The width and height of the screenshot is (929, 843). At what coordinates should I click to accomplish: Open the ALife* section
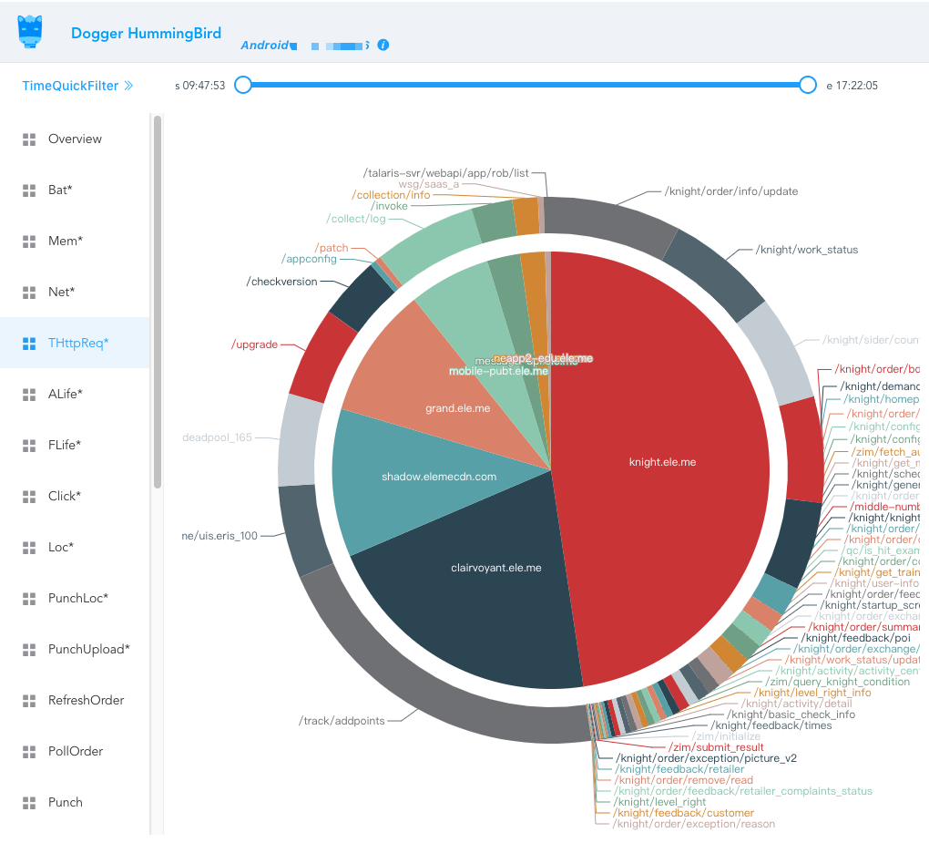75,395
